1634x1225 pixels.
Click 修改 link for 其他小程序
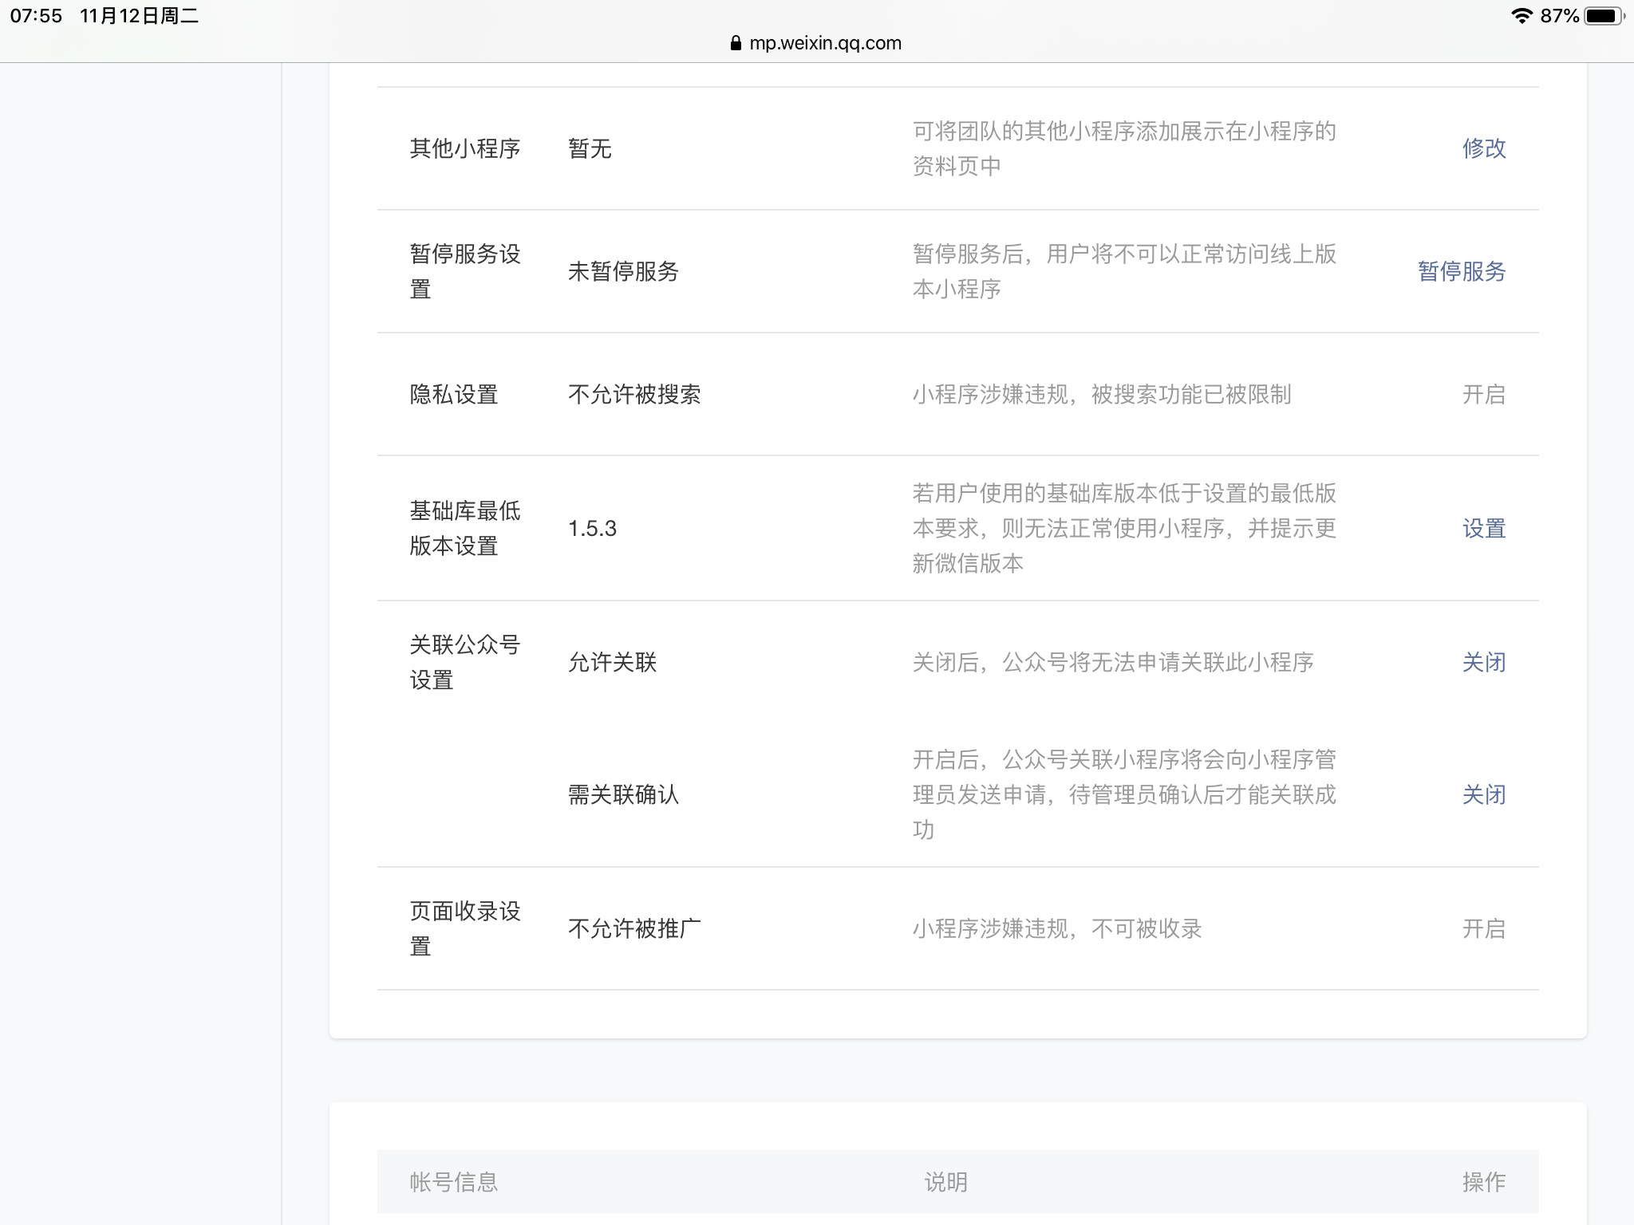click(x=1483, y=148)
